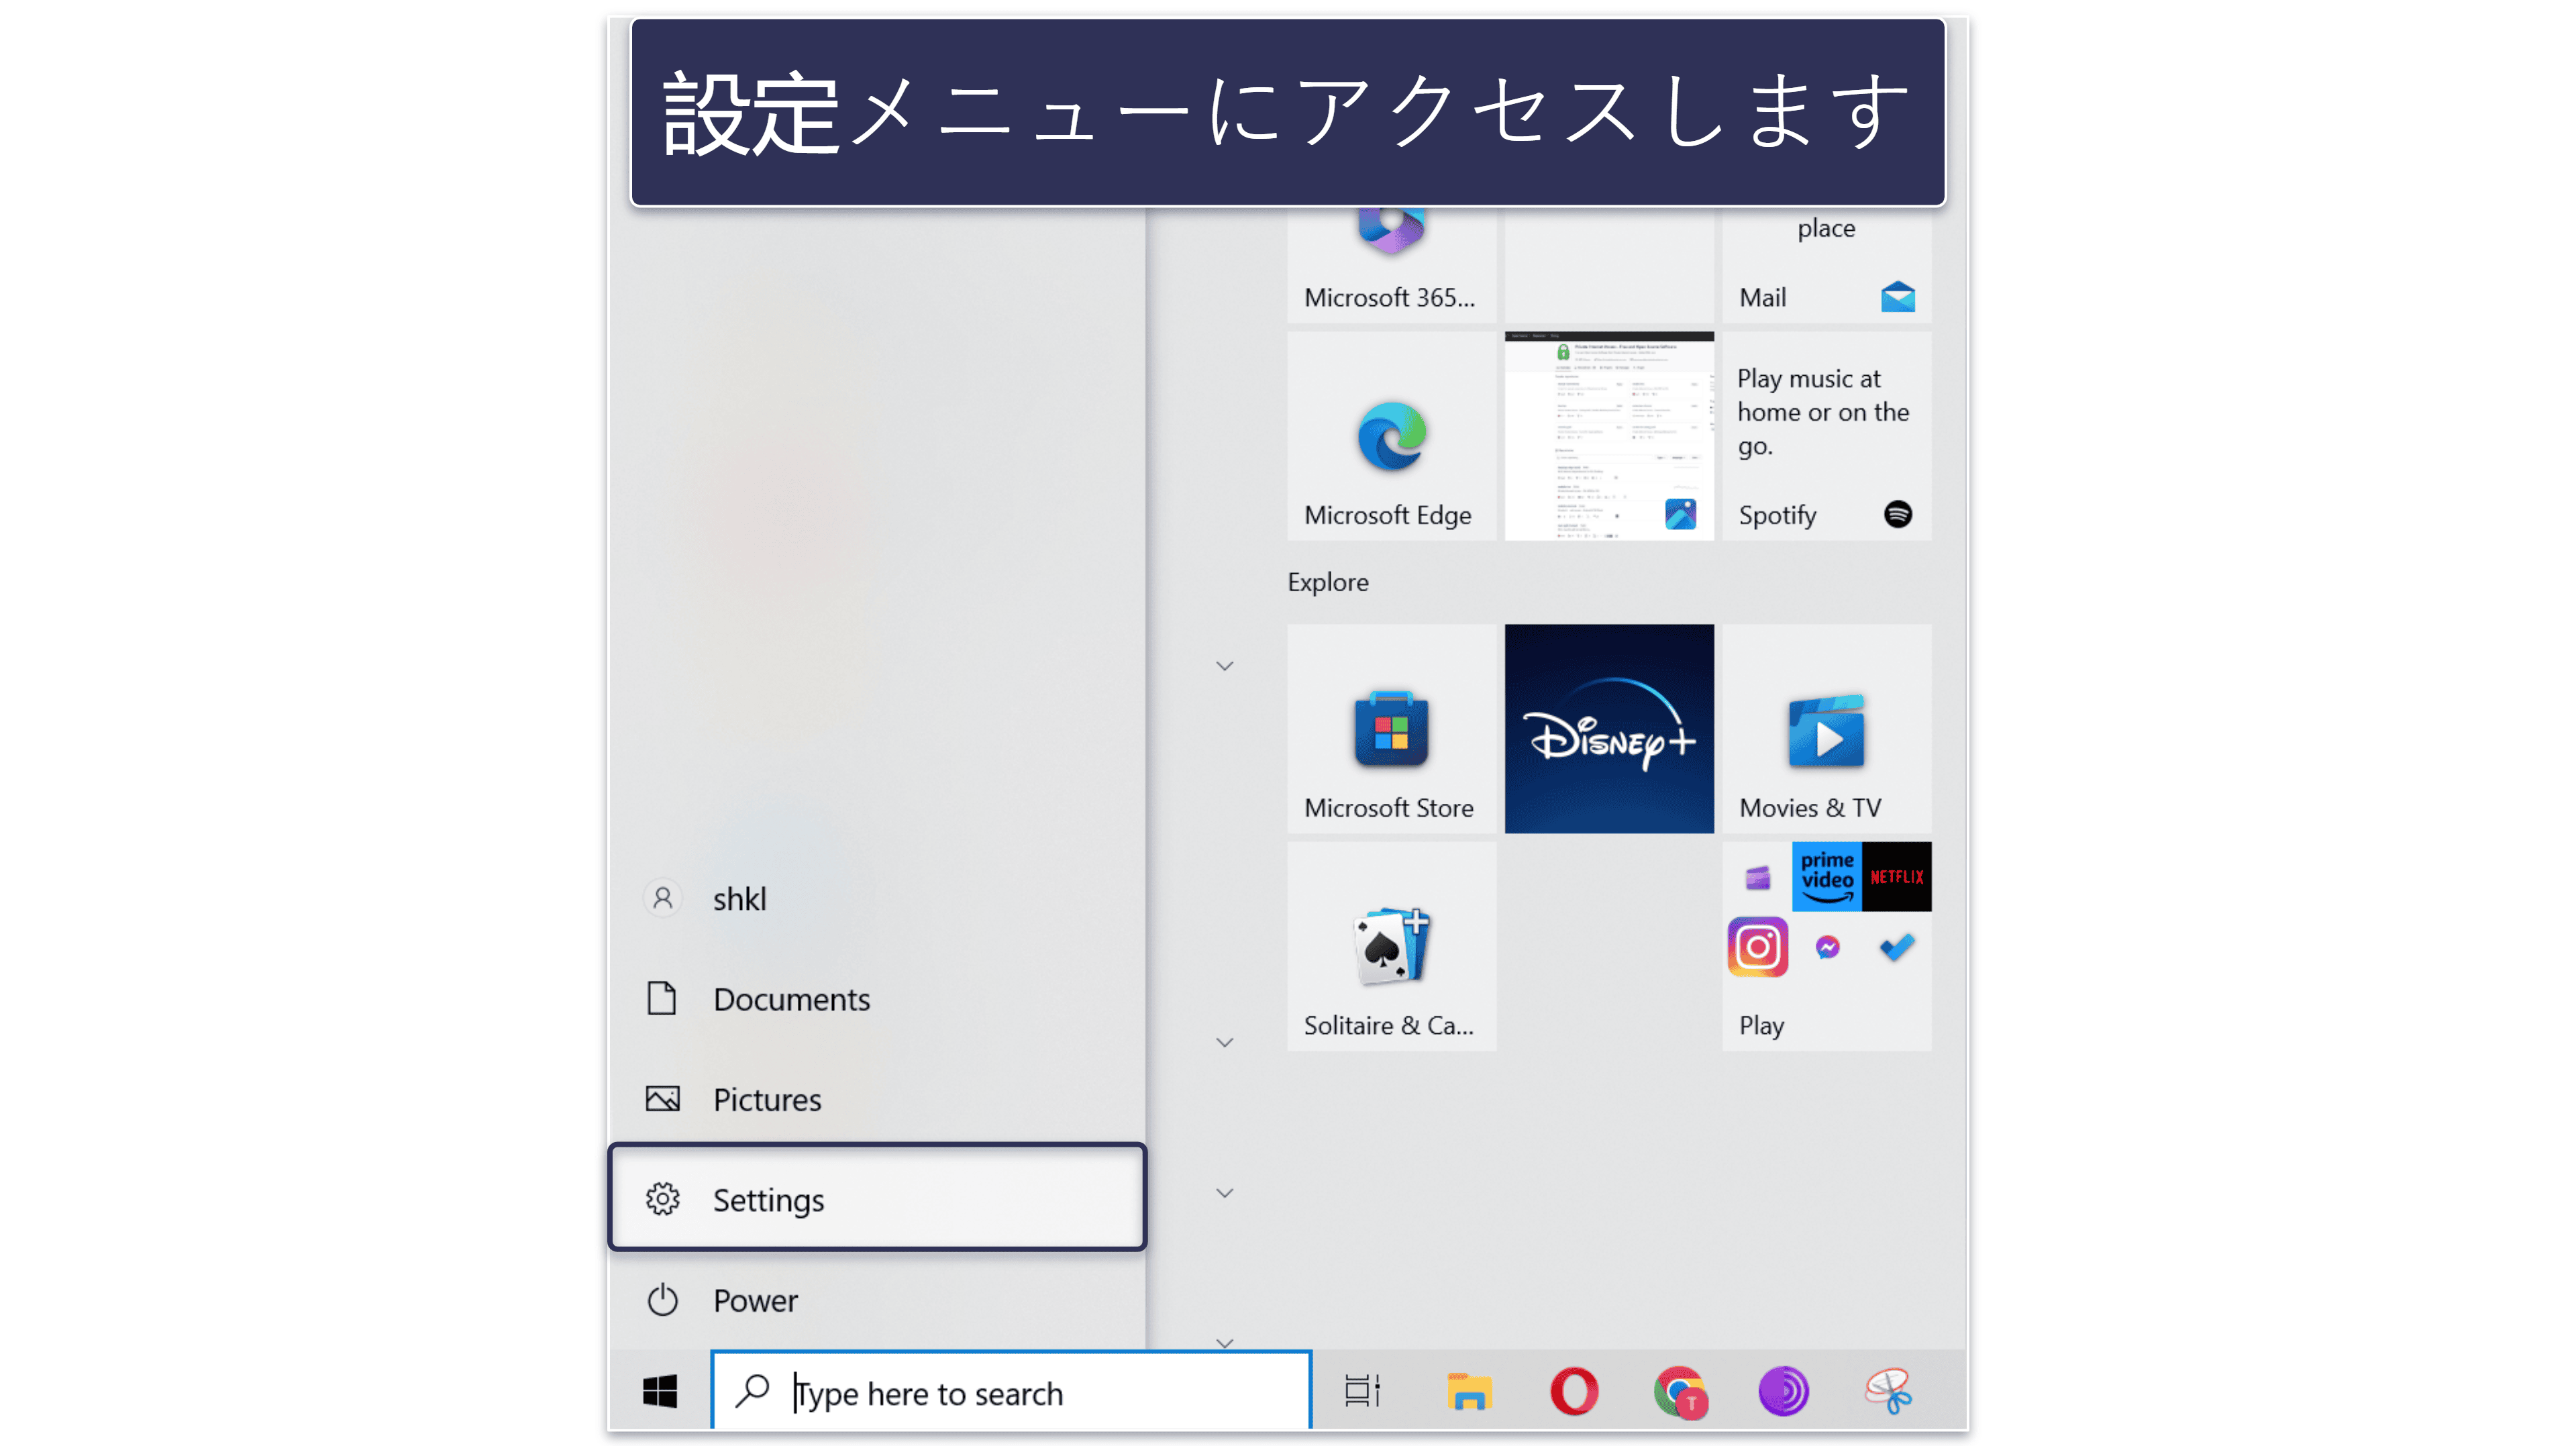The height and width of the screenshot is (1446, 2576).
Task: Open Instagram in the Play folder
Action: pos(1757,946)
